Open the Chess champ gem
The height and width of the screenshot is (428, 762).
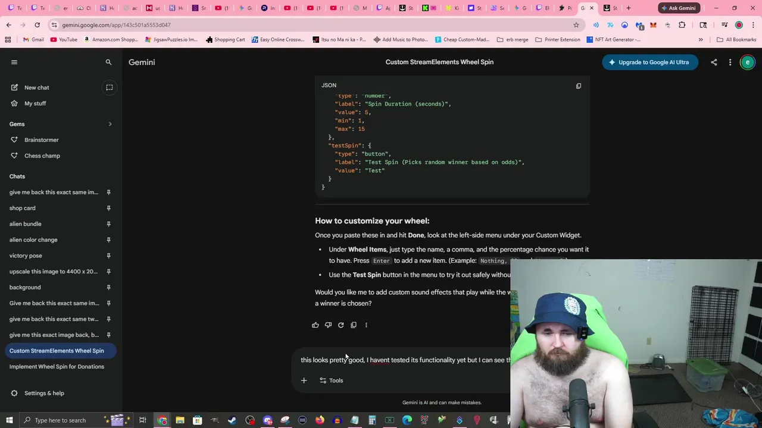[42, 156]
